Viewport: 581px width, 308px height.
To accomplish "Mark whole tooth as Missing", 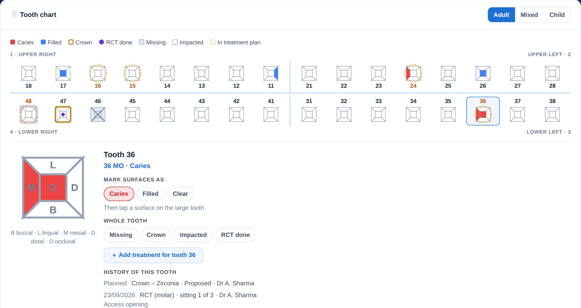I will pos(121,235).
